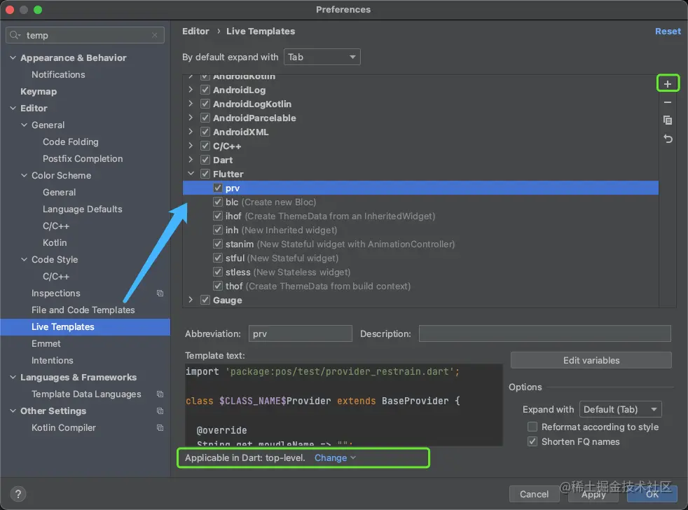The height and width of the screenshot is (510, 688).
Task: Open File and Code Templates page
Action: 83,310
